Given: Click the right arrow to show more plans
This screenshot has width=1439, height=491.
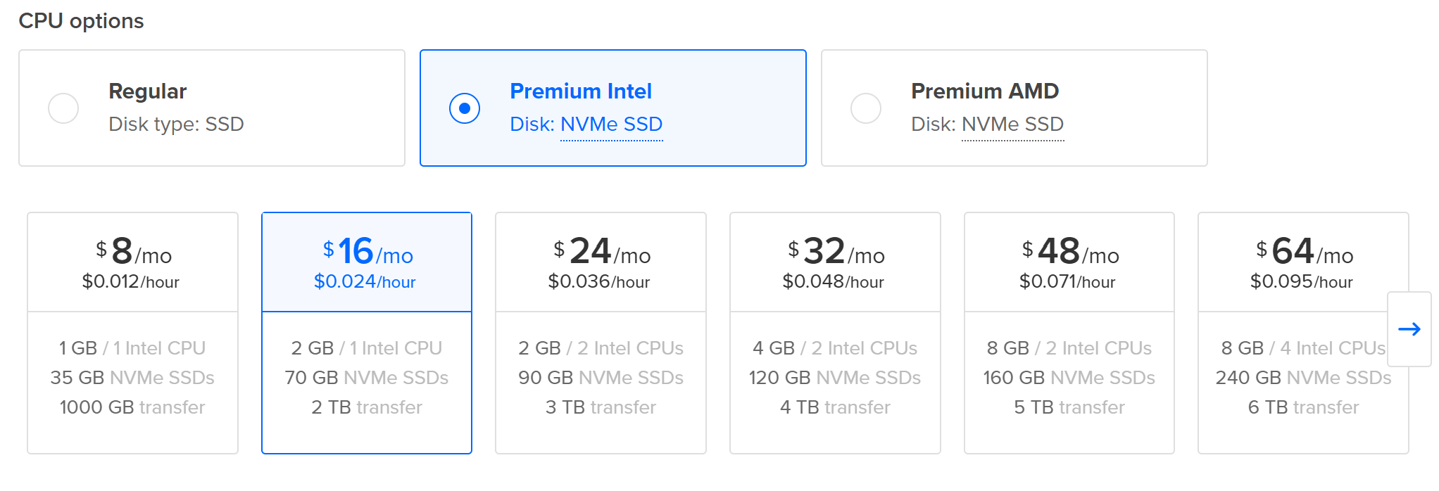Looking at the screenshot, I should click(x=1409, y=329).
